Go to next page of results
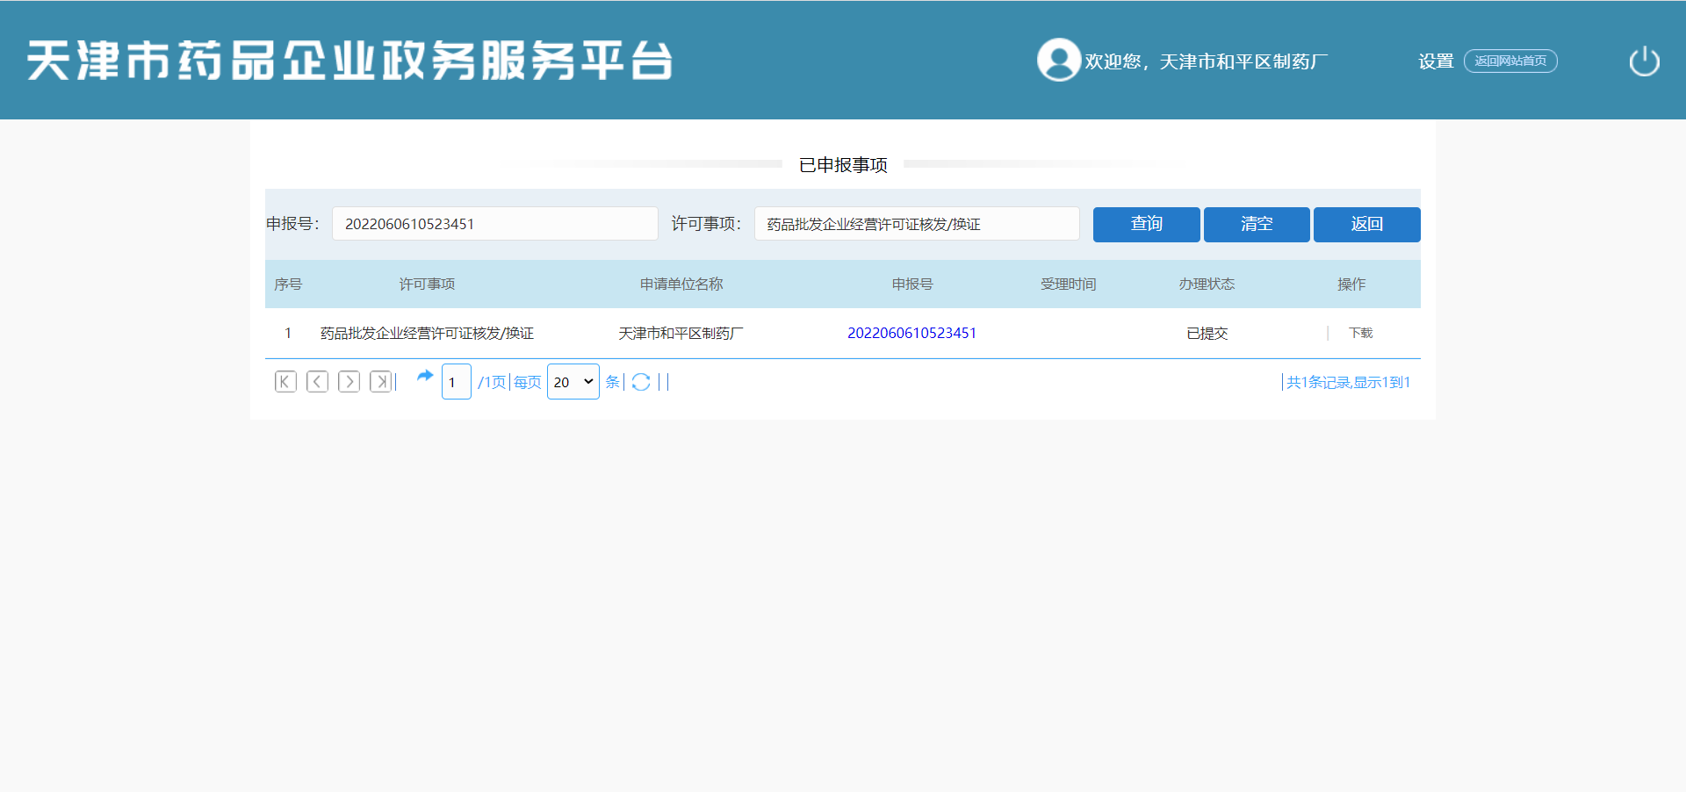 (349, 382)
